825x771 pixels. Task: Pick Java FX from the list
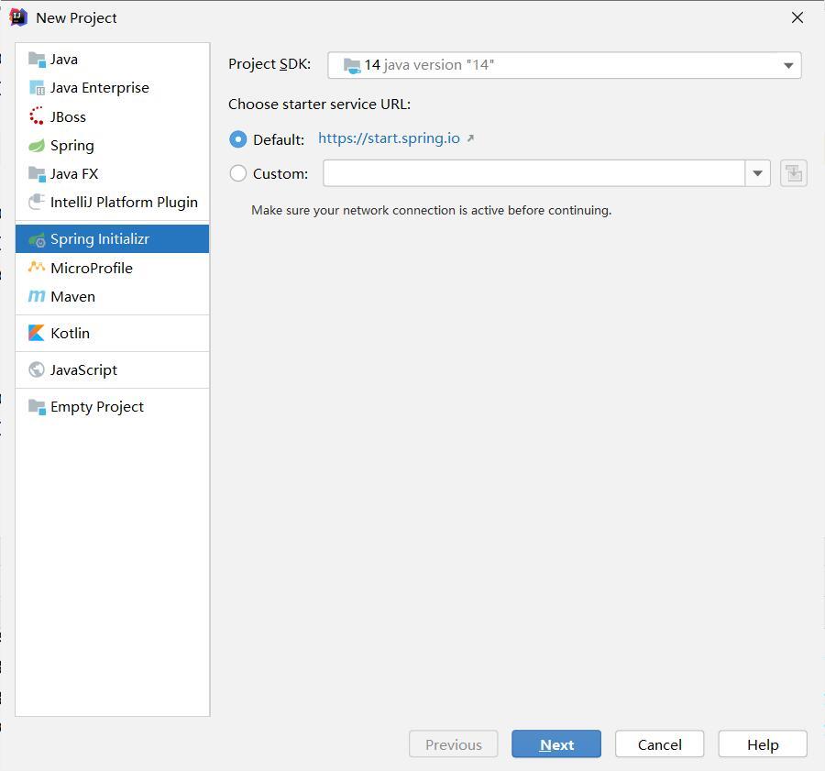click(112, 173)
